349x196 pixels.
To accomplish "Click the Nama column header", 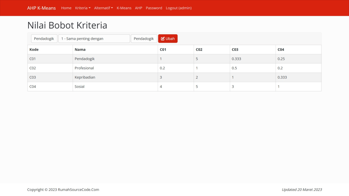I will (80, 49).
